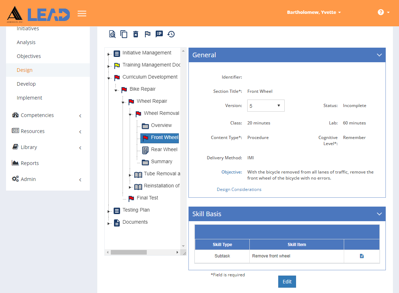Open Bartholomew, Yvette user menu
Viewport: 399px width, 293px height.
tap(314, 12)
